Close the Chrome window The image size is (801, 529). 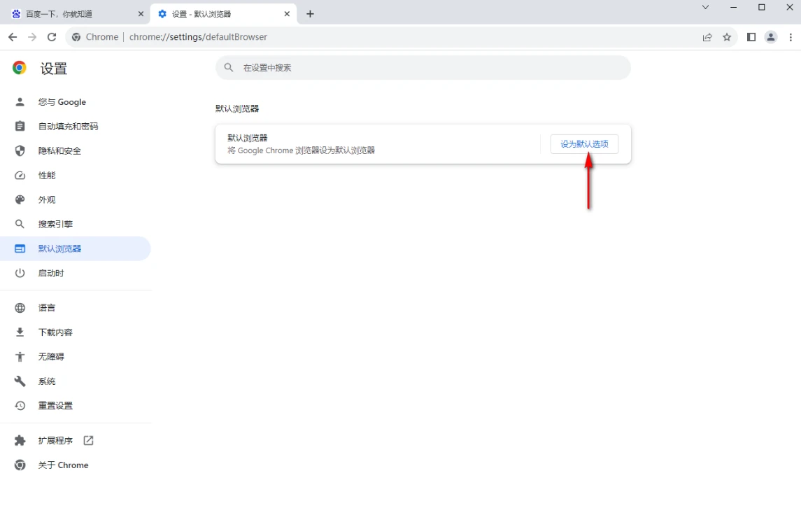789,7
